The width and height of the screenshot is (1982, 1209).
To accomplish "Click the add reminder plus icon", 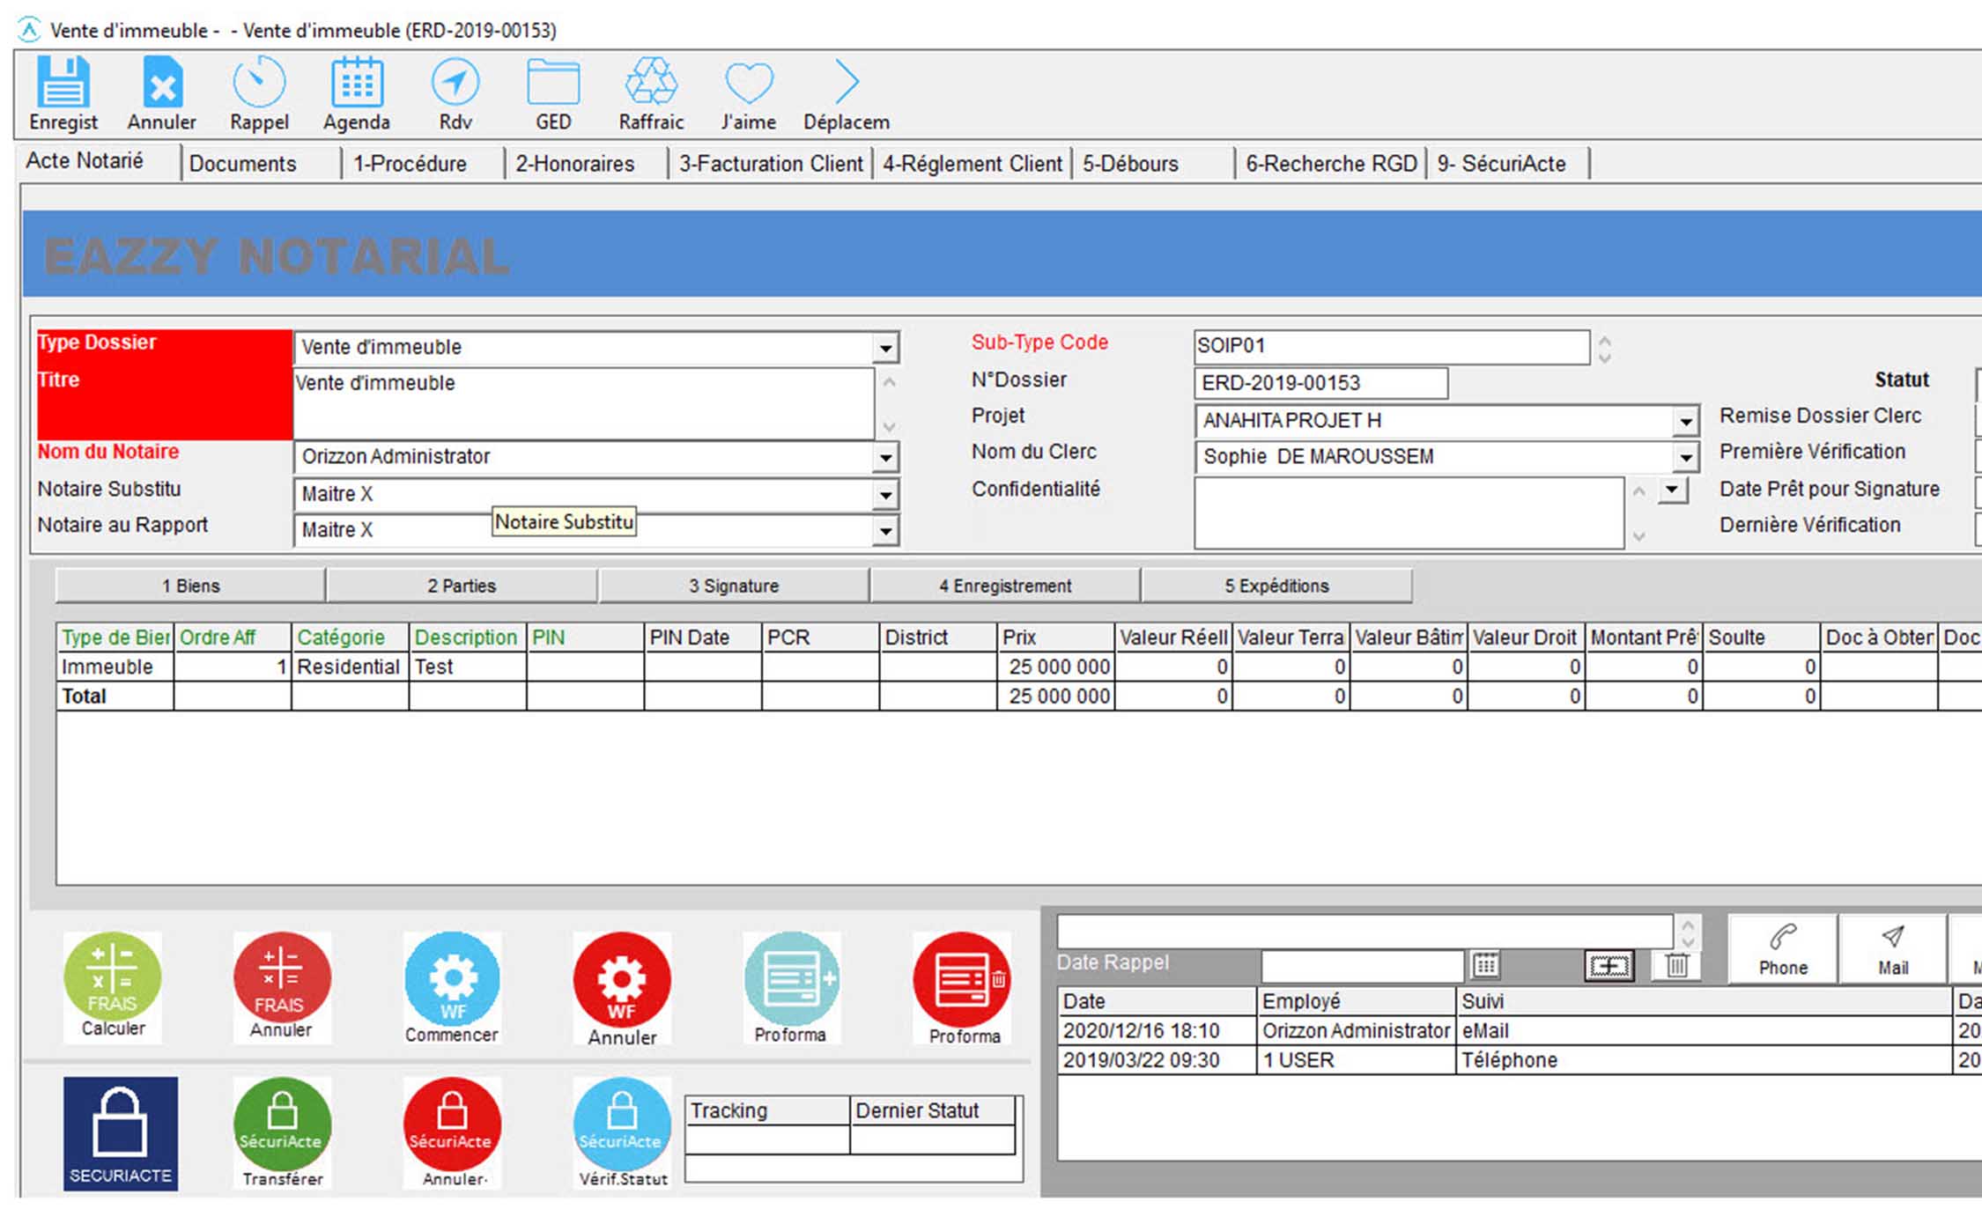I will coord(1609,966).
